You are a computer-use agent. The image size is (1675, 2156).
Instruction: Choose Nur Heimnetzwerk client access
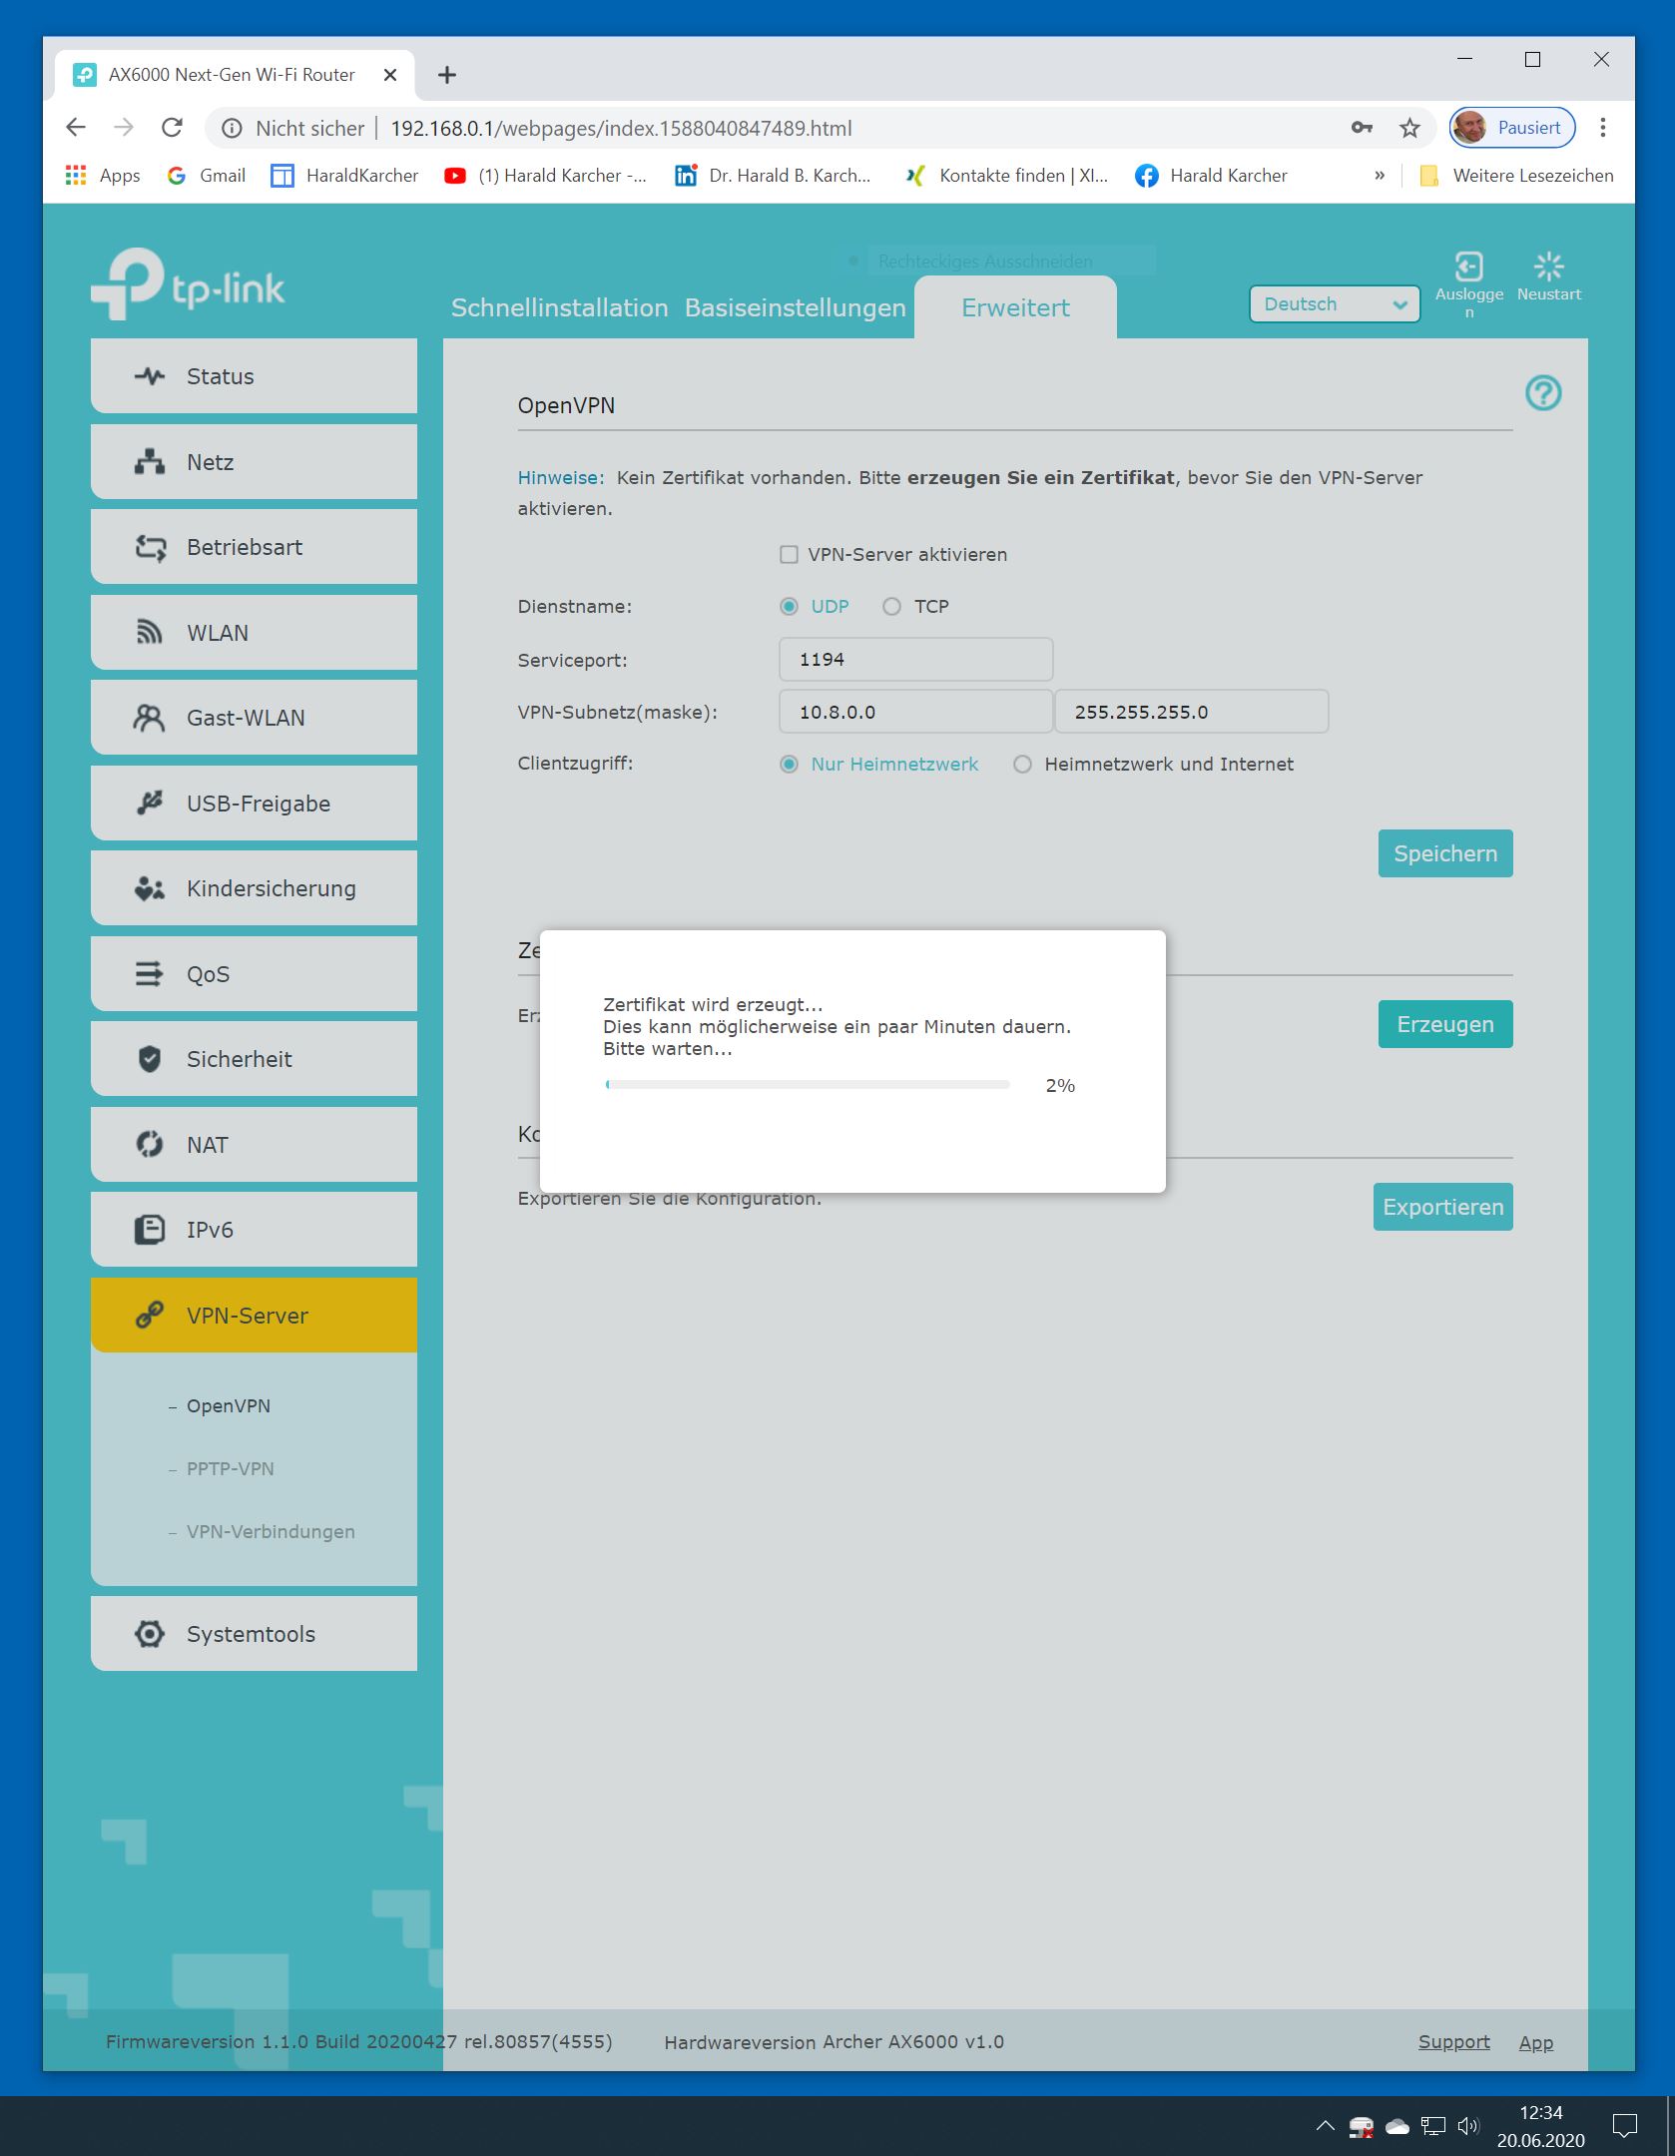(x=790, y=765)
